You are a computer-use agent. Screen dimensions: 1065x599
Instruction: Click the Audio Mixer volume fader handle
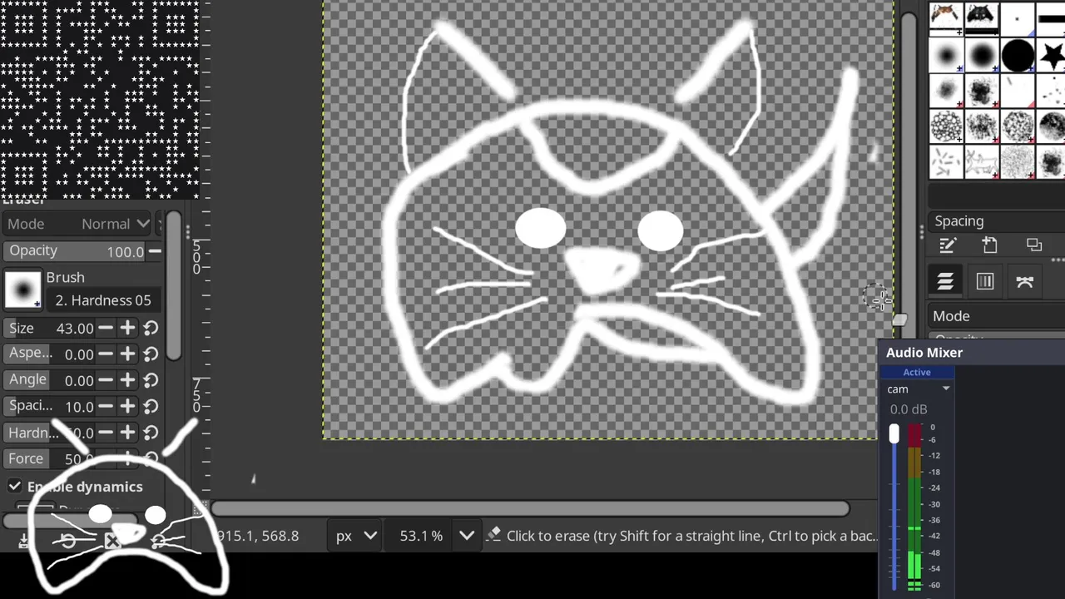[894, 433]
